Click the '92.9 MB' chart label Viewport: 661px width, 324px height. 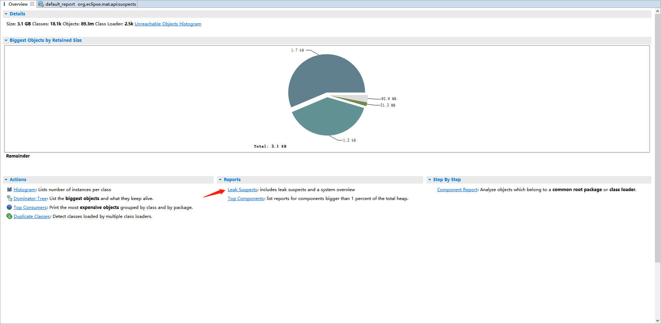coord(389,99)
